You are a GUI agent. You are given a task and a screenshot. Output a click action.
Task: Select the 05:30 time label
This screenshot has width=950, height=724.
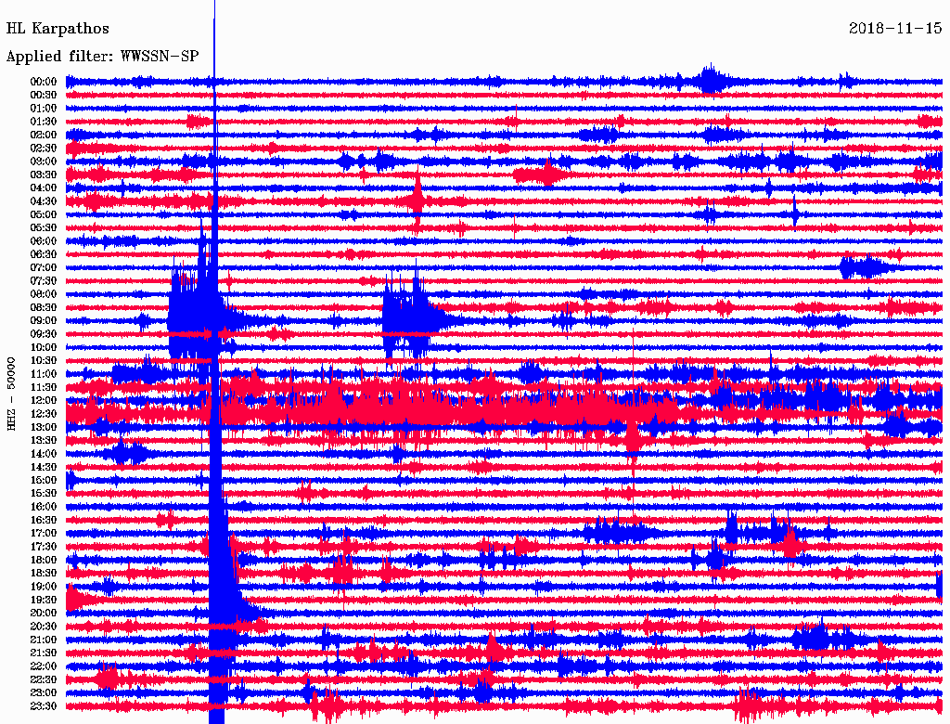point(44,227)
